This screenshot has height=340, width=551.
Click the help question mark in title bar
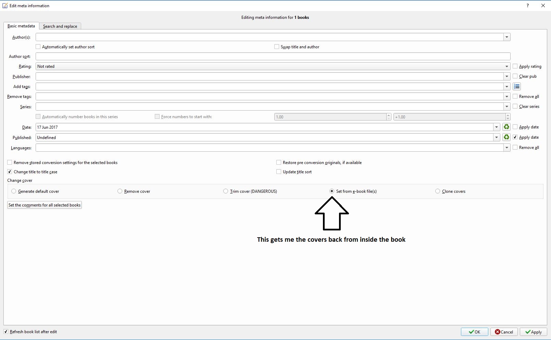click(x=528, y=5)
